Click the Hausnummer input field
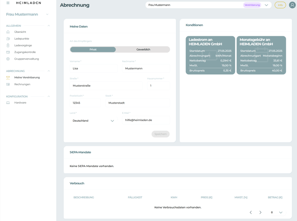 [158, 85]
